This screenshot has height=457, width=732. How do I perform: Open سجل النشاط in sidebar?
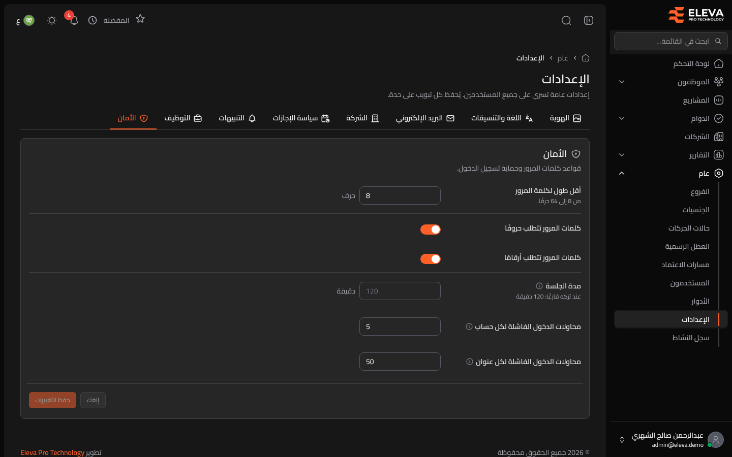point(671,338)
